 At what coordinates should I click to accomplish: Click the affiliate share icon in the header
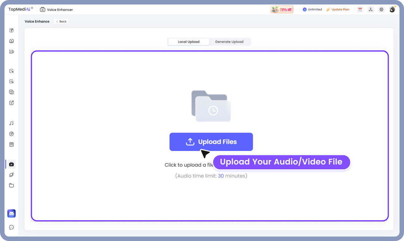[x=370, y=9]
